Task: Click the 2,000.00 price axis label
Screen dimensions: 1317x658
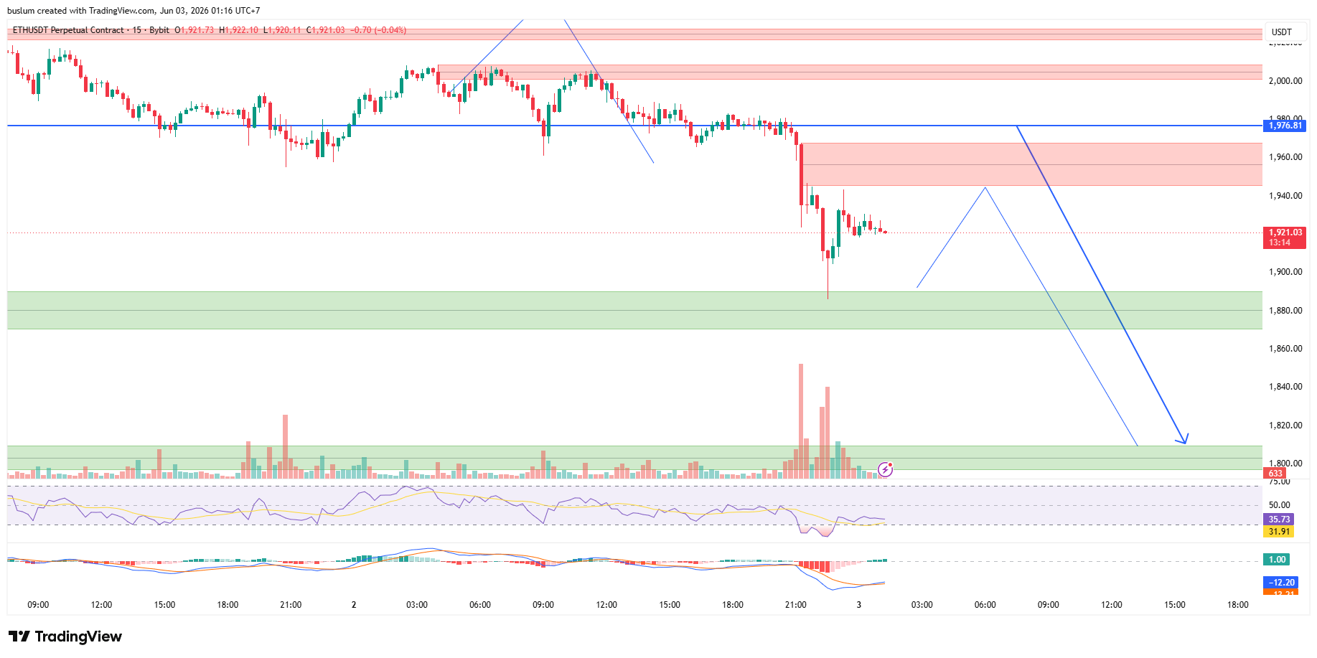Action: coord(1285,81)
